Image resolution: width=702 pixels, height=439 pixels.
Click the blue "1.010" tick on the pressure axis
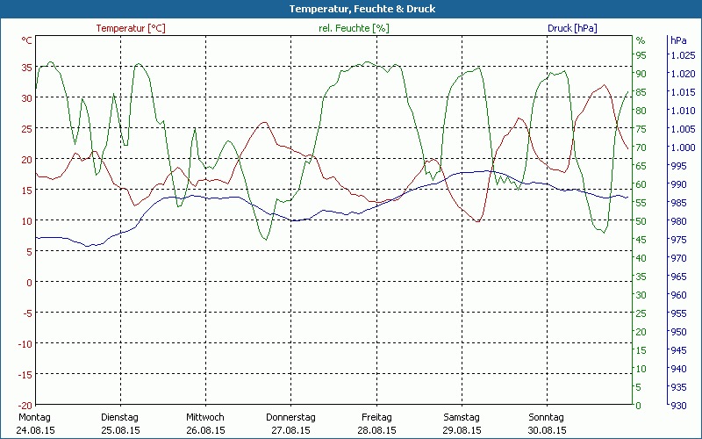coord(684,111)
